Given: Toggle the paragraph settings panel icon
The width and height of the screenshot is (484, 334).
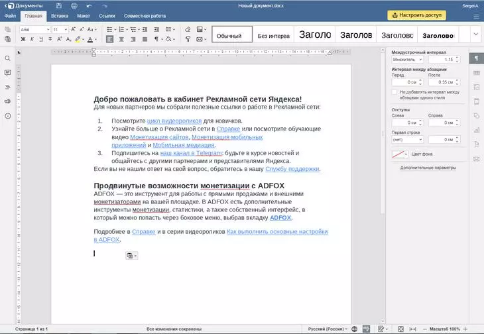Looking at the screenshot, I should pos(477,58).
